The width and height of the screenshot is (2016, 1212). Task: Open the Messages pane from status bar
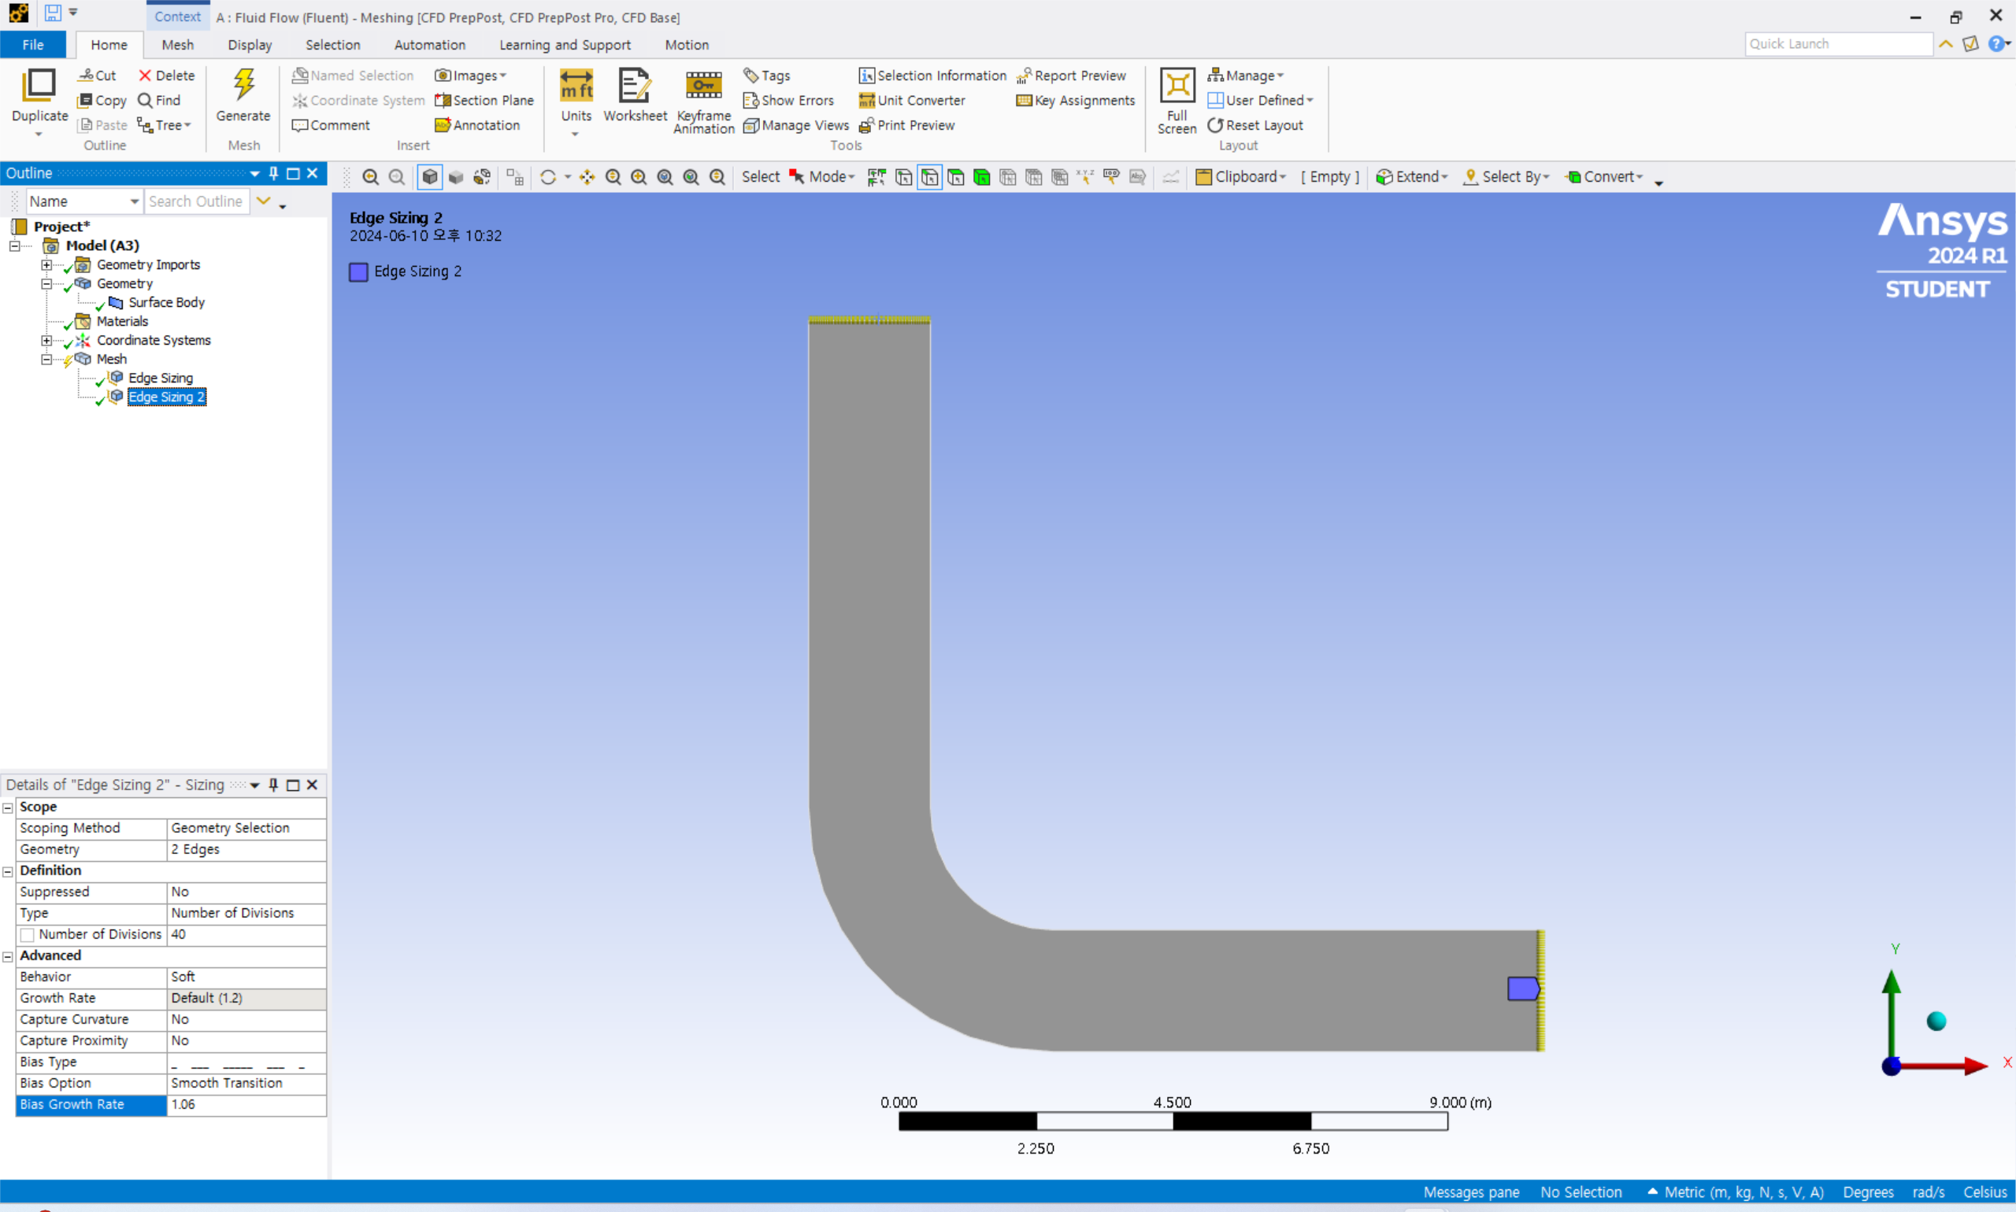pyautogui.click(x=1471, y=1192)
